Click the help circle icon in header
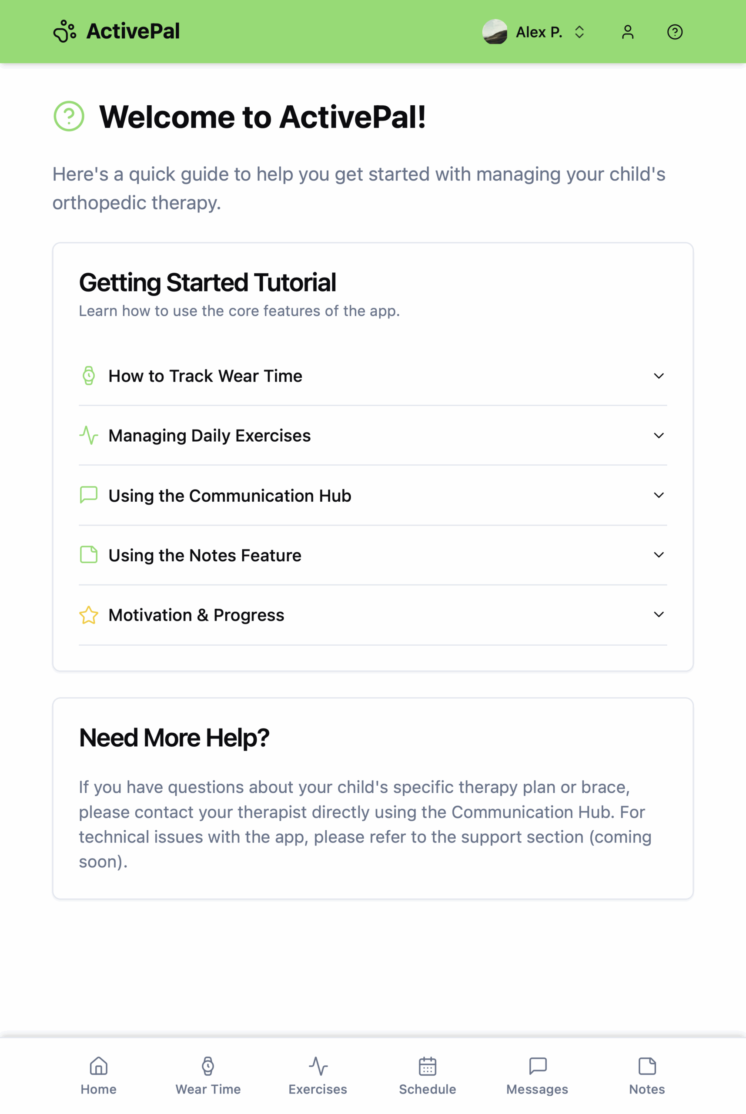This screenshot has height=1114, width=746. [x=675, y=32]
